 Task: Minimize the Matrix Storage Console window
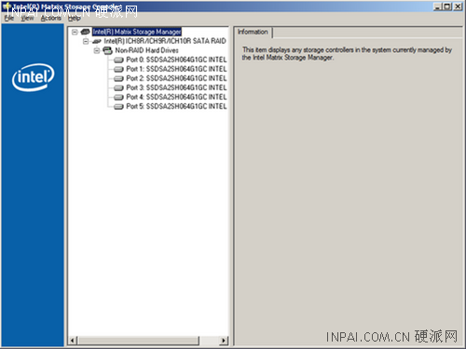point(438,7)
